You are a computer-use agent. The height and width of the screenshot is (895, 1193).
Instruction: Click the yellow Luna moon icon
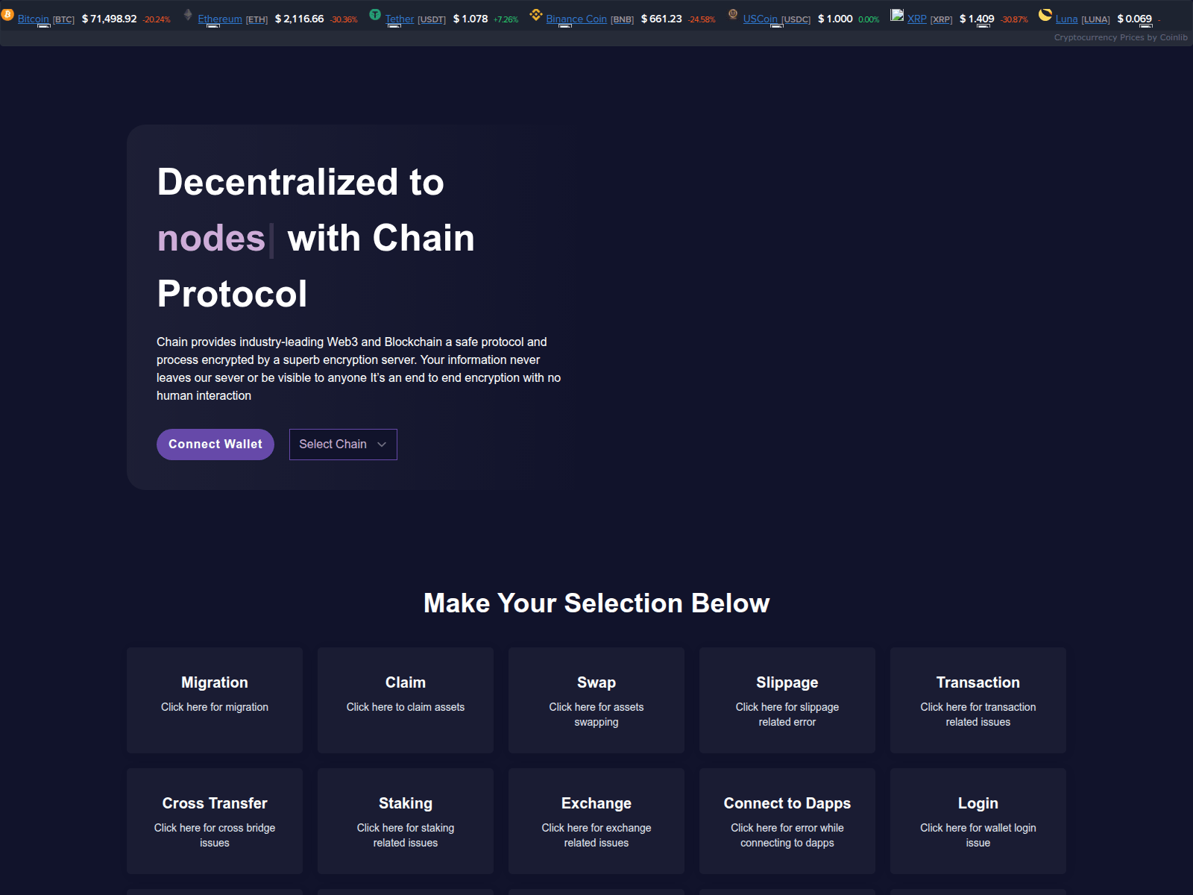click(1045, 14)
